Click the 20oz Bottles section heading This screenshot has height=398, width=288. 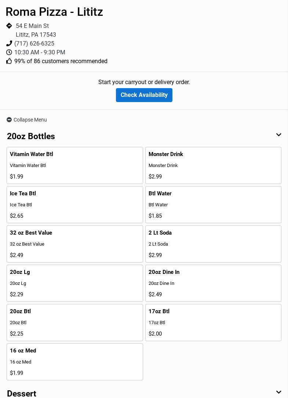click(x=31, y=136)
